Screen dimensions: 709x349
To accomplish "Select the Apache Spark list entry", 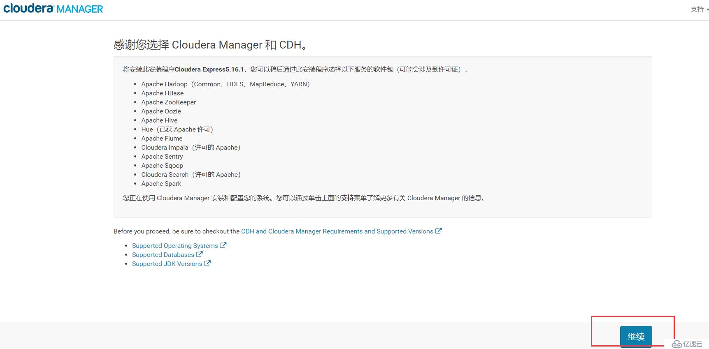I will pos(161,184).
